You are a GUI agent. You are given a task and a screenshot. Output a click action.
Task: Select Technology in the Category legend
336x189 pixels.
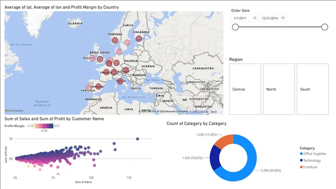tap(310, 160)
